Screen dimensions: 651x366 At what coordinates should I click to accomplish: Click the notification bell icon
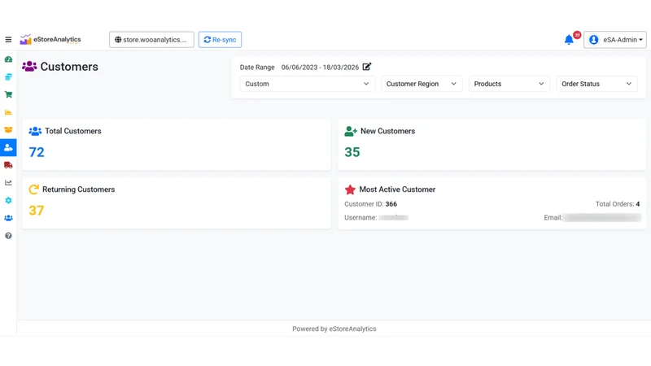click(x=569, y=40)
